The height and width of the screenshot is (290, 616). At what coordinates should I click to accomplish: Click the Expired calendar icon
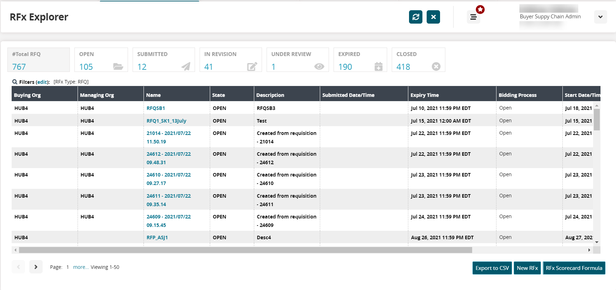click(378, 67)
